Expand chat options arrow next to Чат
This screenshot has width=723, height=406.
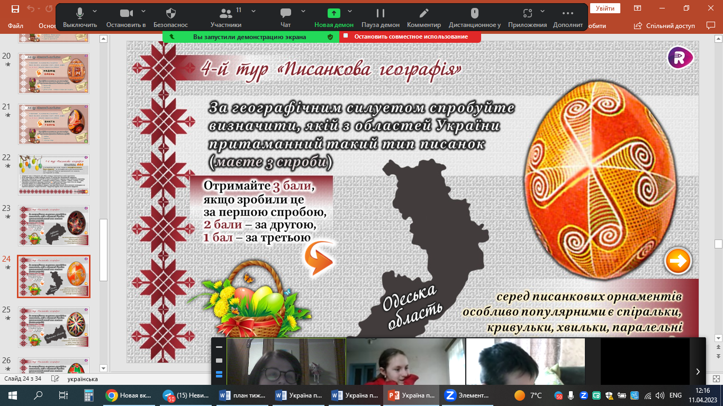coord(303,11)
